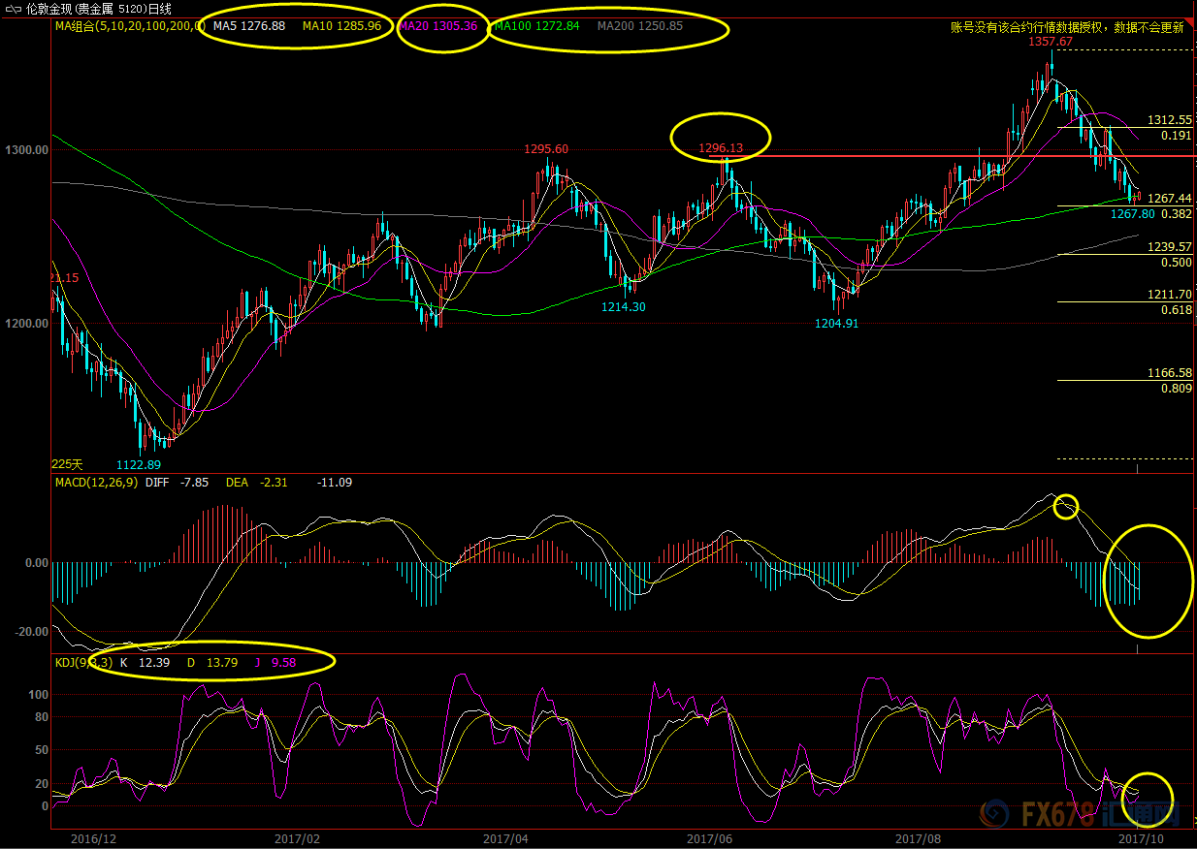Click the 0.500 Fibonacci level at 1239.57

pyautogui.click(x=1176, y=263)
